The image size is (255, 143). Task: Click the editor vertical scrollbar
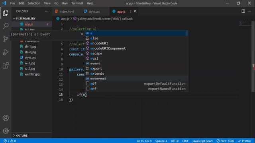(253, 57)
